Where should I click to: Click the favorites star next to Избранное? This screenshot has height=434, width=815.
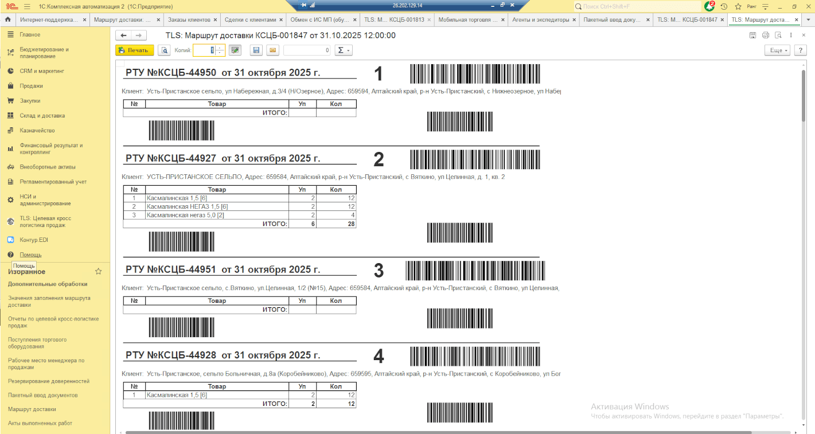[98, 271]
